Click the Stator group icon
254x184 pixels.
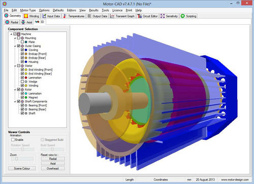22,66
